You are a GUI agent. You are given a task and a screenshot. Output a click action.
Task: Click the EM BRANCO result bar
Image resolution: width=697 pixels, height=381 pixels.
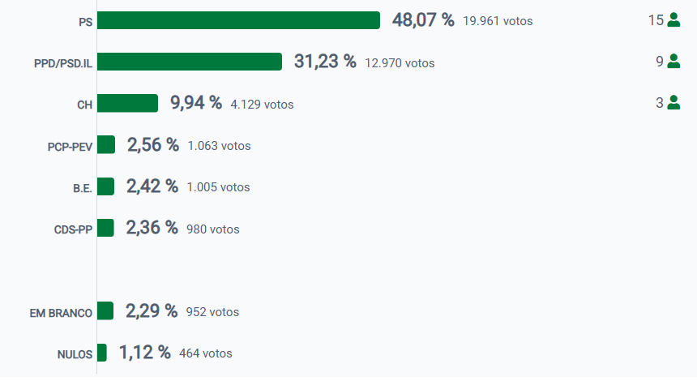[105, 311]
